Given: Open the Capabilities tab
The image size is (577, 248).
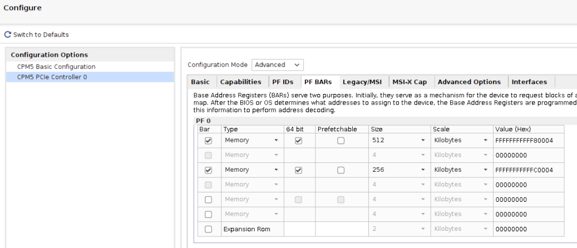Looking at the screenshot, I should pyautogui.click(x=240, y=82).
